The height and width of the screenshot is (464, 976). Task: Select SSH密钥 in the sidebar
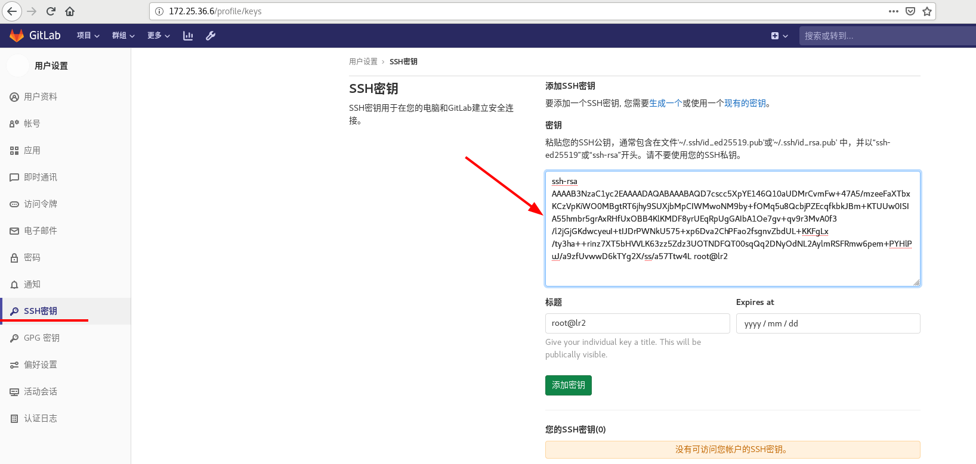coord(65,311)
